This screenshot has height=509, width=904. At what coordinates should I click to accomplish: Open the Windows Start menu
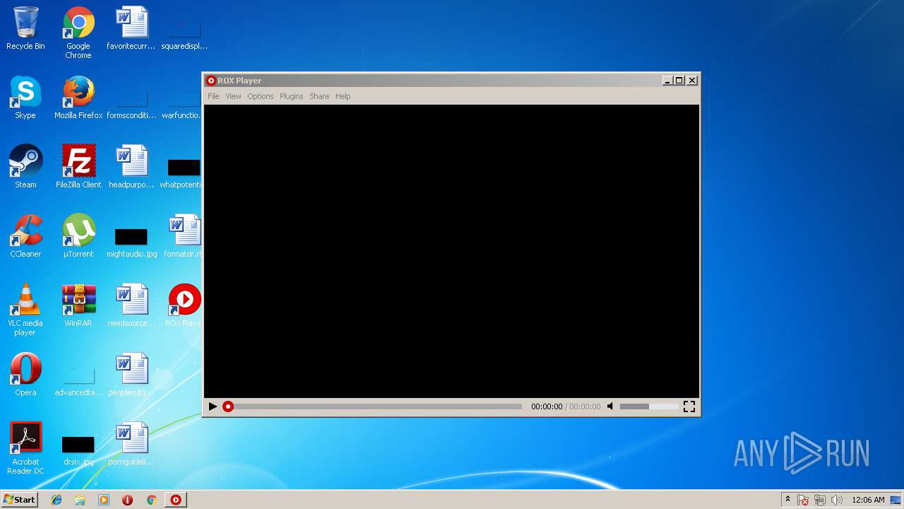pyautogui.click(x=19, y=500)
